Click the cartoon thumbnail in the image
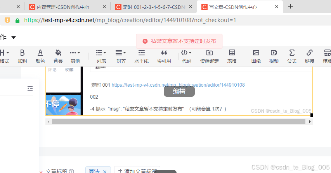 [63, 105]
